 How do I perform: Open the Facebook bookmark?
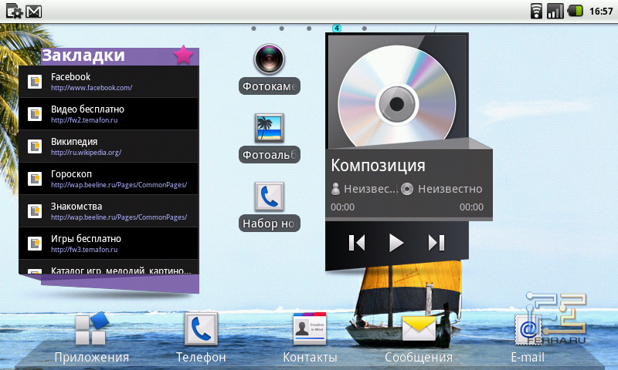point(108,82)
